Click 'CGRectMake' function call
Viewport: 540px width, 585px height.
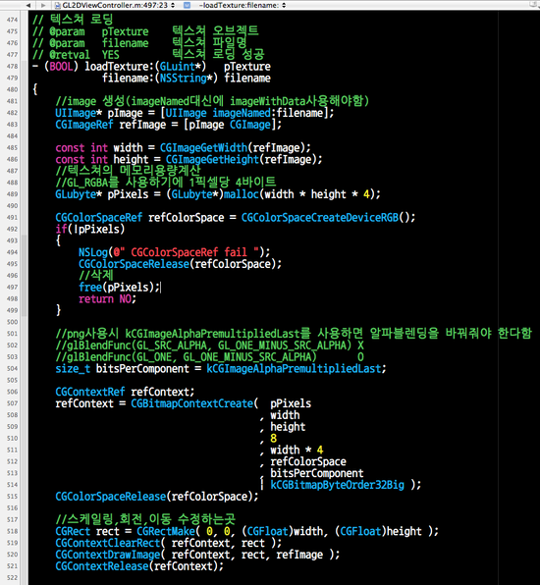coord(166,531)
